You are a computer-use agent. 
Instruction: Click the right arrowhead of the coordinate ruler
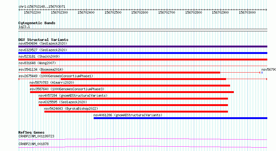point(266,10)
